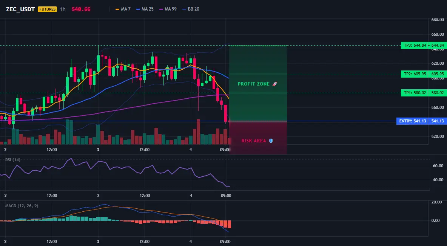
Task: Click the shield icon beside RISK AREA
Action: [x=271, y=141]
